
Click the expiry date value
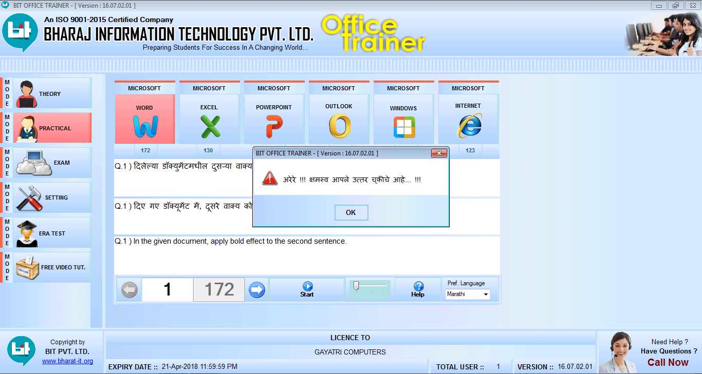[x=199, y=366]
